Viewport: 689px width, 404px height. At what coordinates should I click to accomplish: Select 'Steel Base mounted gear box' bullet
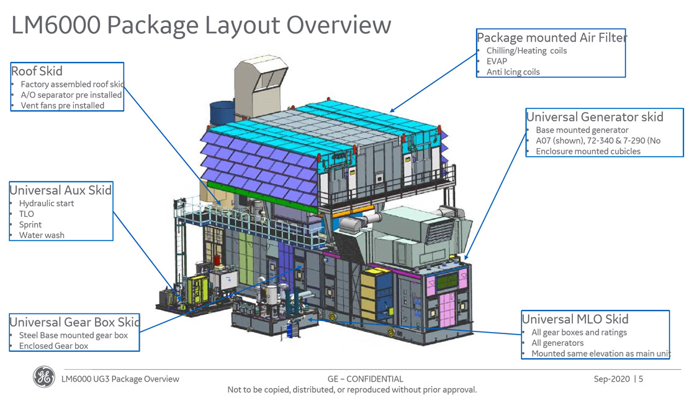point(73,335)
